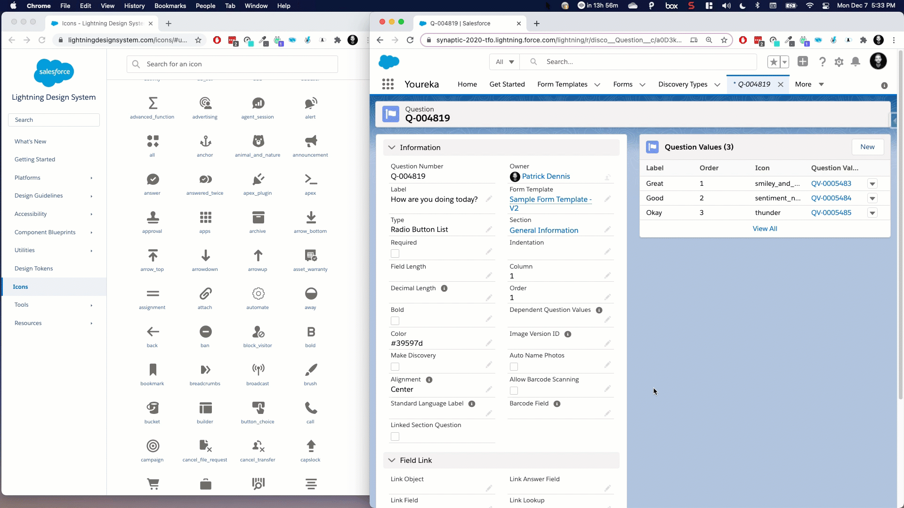Open the QV-0005484 record link

(x=831, y=198)
